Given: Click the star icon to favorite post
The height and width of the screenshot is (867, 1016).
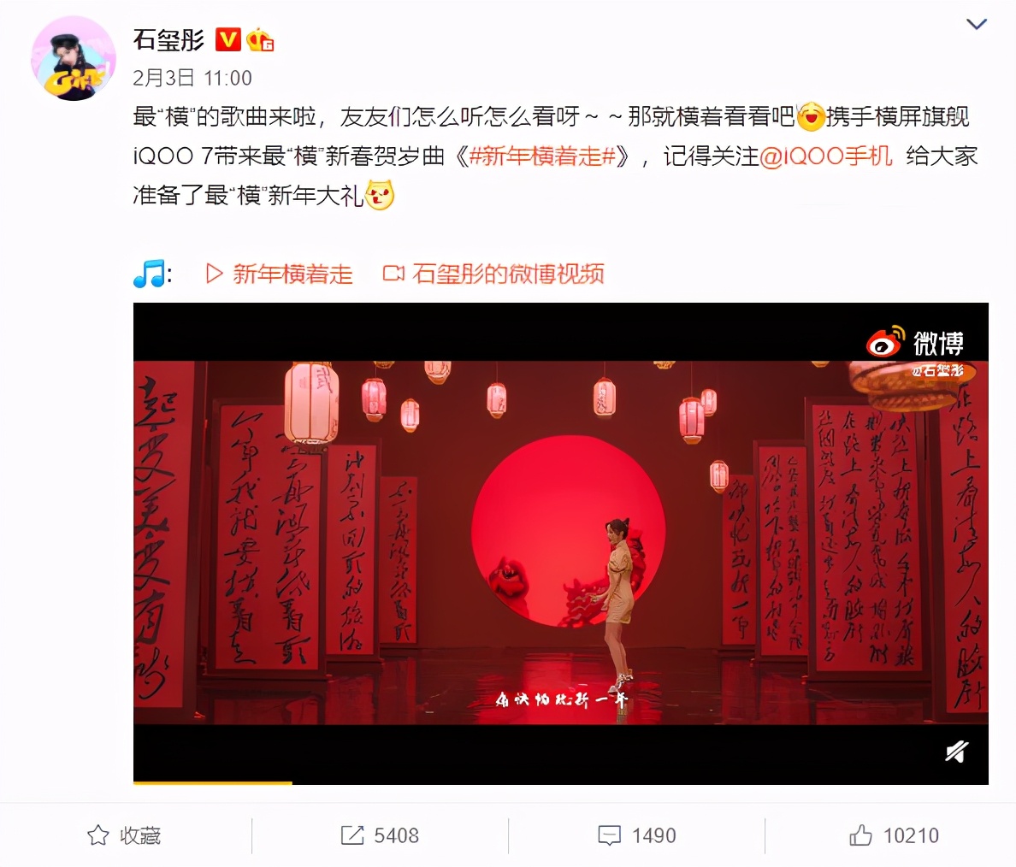Looking at the screenshot, I should [x=97, y=835].
